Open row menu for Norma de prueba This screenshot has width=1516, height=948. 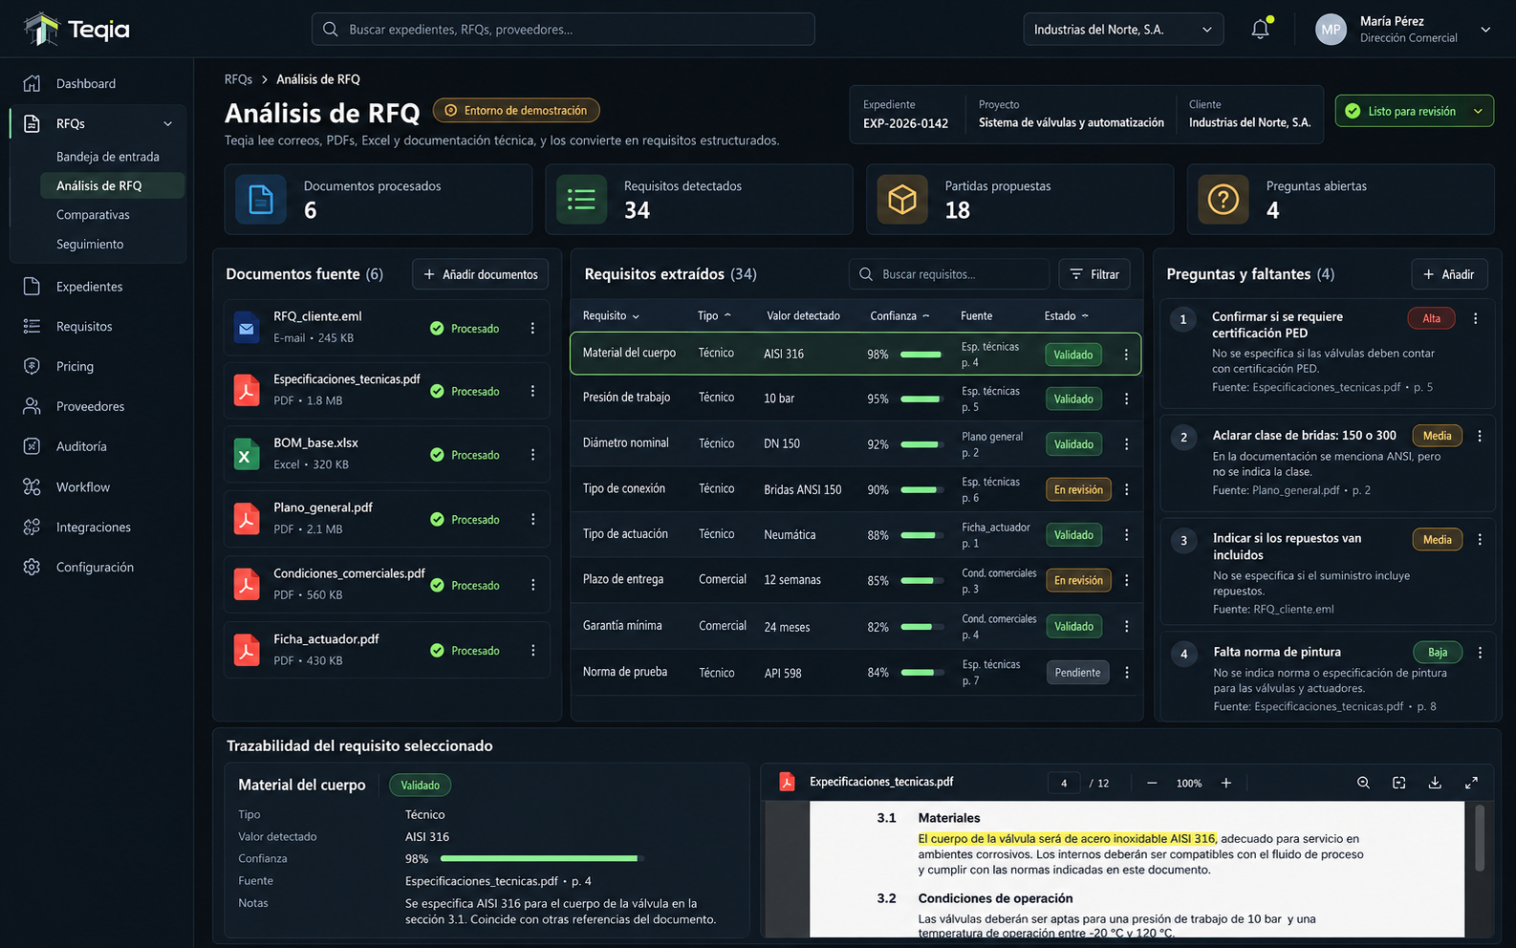[x=1126, y=673]
